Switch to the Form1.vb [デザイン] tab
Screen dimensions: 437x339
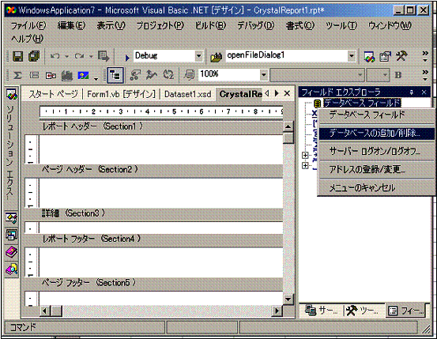click(x=121, y=94)
